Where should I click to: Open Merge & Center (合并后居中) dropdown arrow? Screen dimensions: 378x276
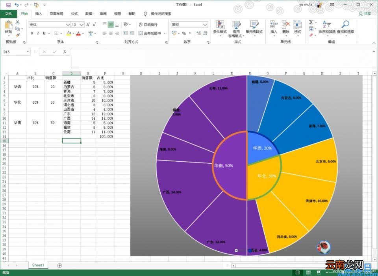click(165, 33)
